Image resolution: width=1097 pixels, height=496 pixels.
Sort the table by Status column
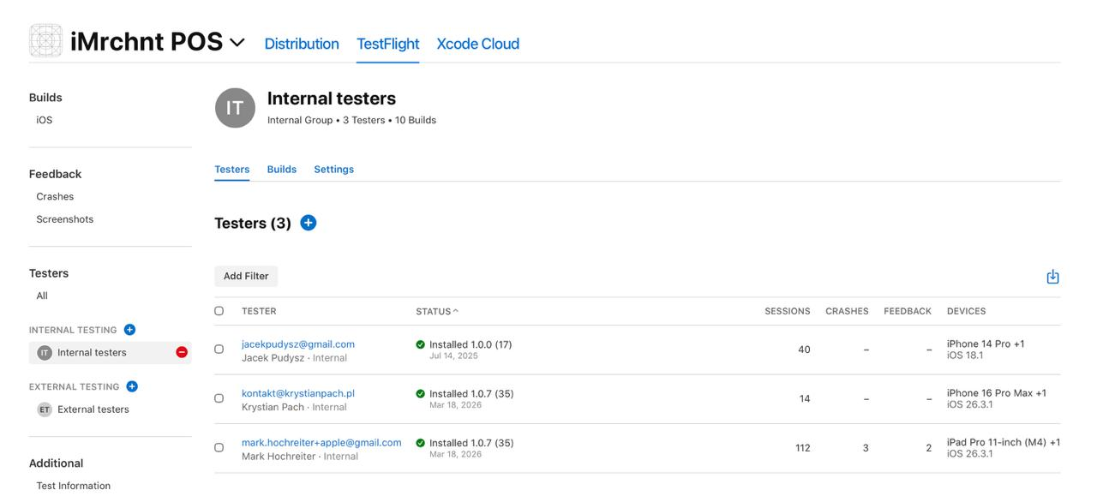pyautogui.click(x=437, y=311)
